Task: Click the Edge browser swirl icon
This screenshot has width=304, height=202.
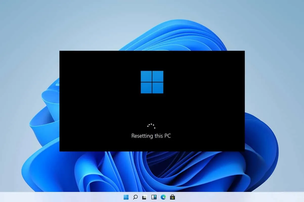Action: [163, 197]
